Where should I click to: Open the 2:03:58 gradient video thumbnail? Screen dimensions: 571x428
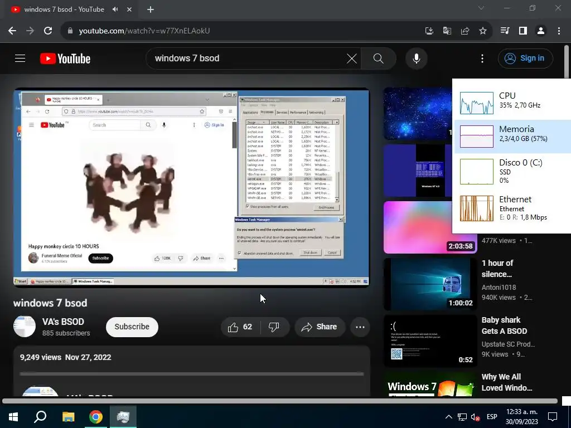click(430, 227)
